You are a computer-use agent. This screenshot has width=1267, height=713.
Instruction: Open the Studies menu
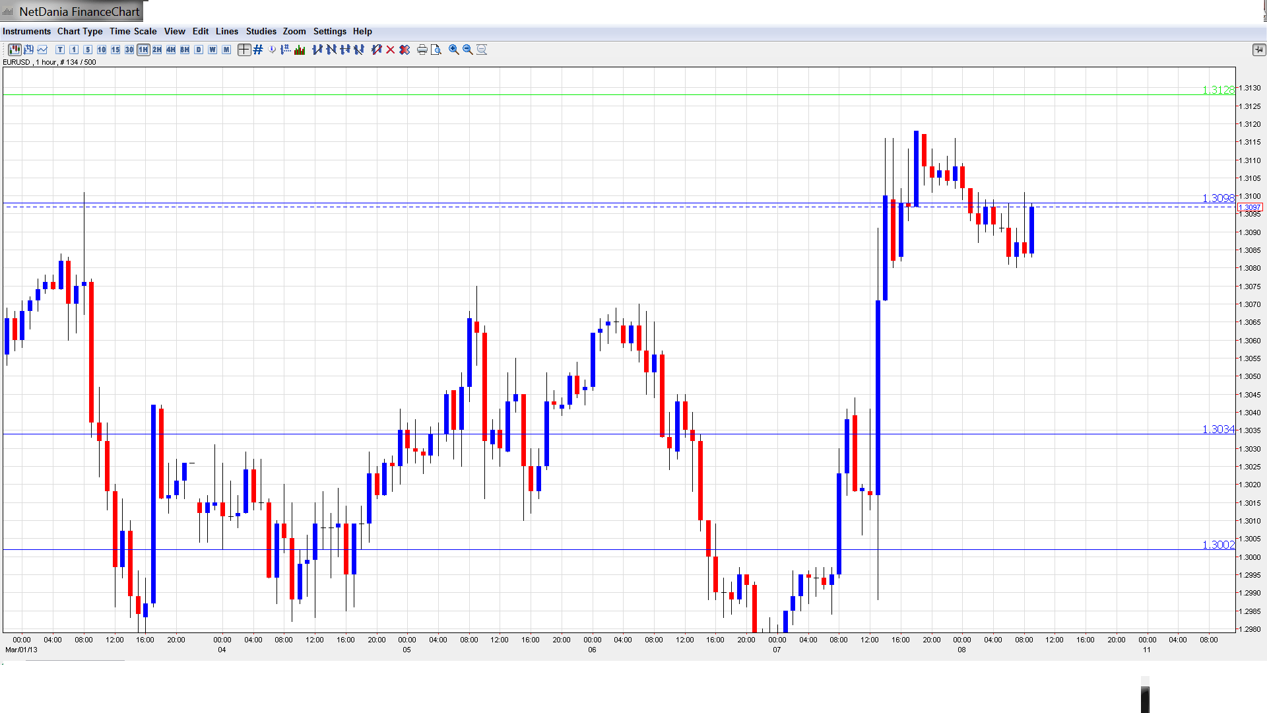click(261, 31)
